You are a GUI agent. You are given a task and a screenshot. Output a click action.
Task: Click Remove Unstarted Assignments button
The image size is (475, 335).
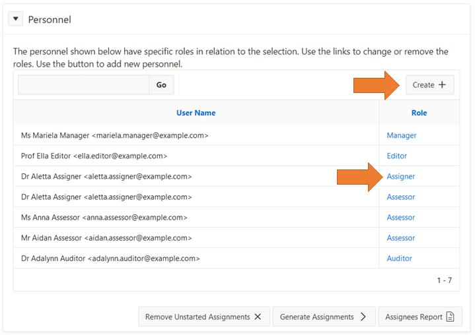203,317
